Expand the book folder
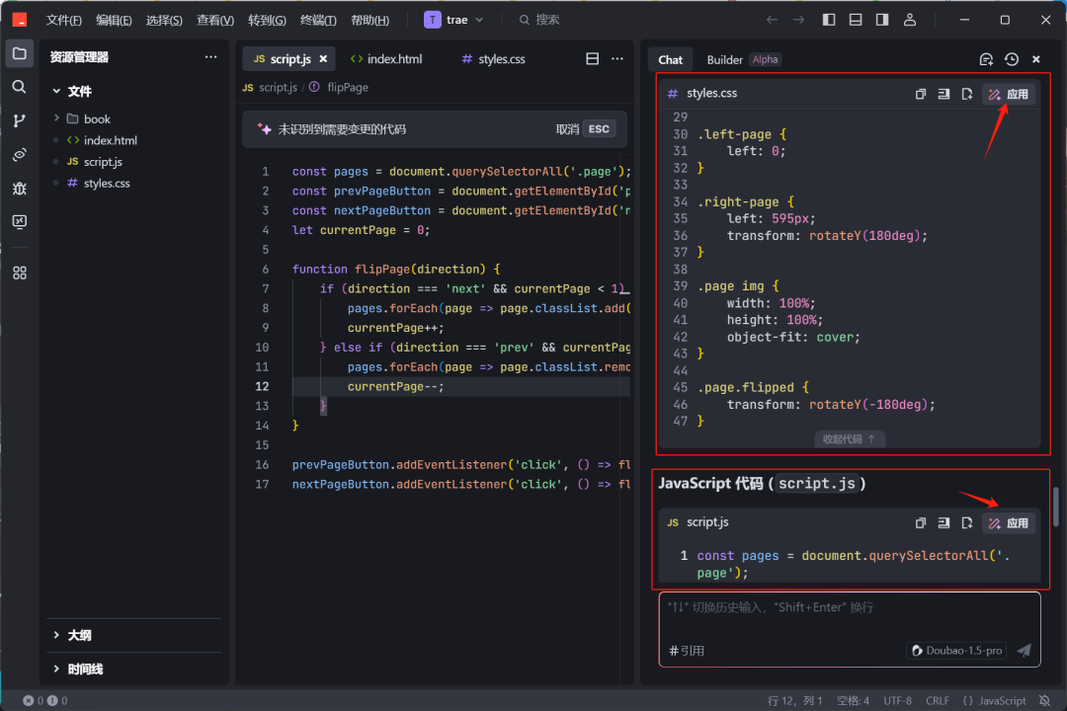This screenshot has height=711, width=1067. pos(96,118)
